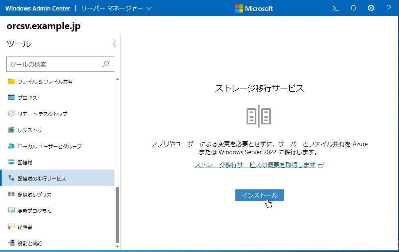Click the 更新プログラム icon
Viewport: 399px width, 252px height.
pos(11,210)
